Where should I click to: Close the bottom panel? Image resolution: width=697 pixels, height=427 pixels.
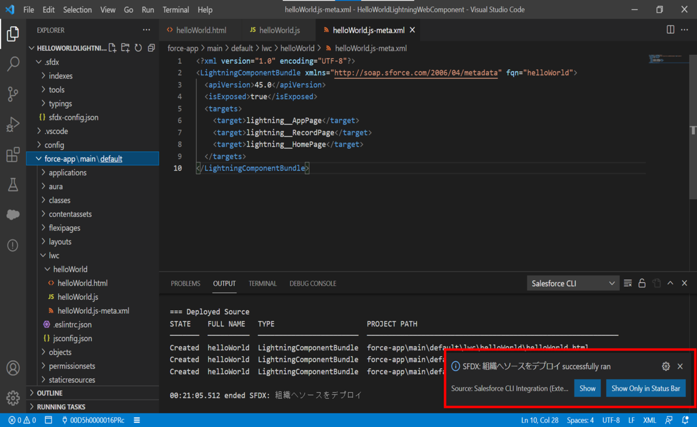684,284
